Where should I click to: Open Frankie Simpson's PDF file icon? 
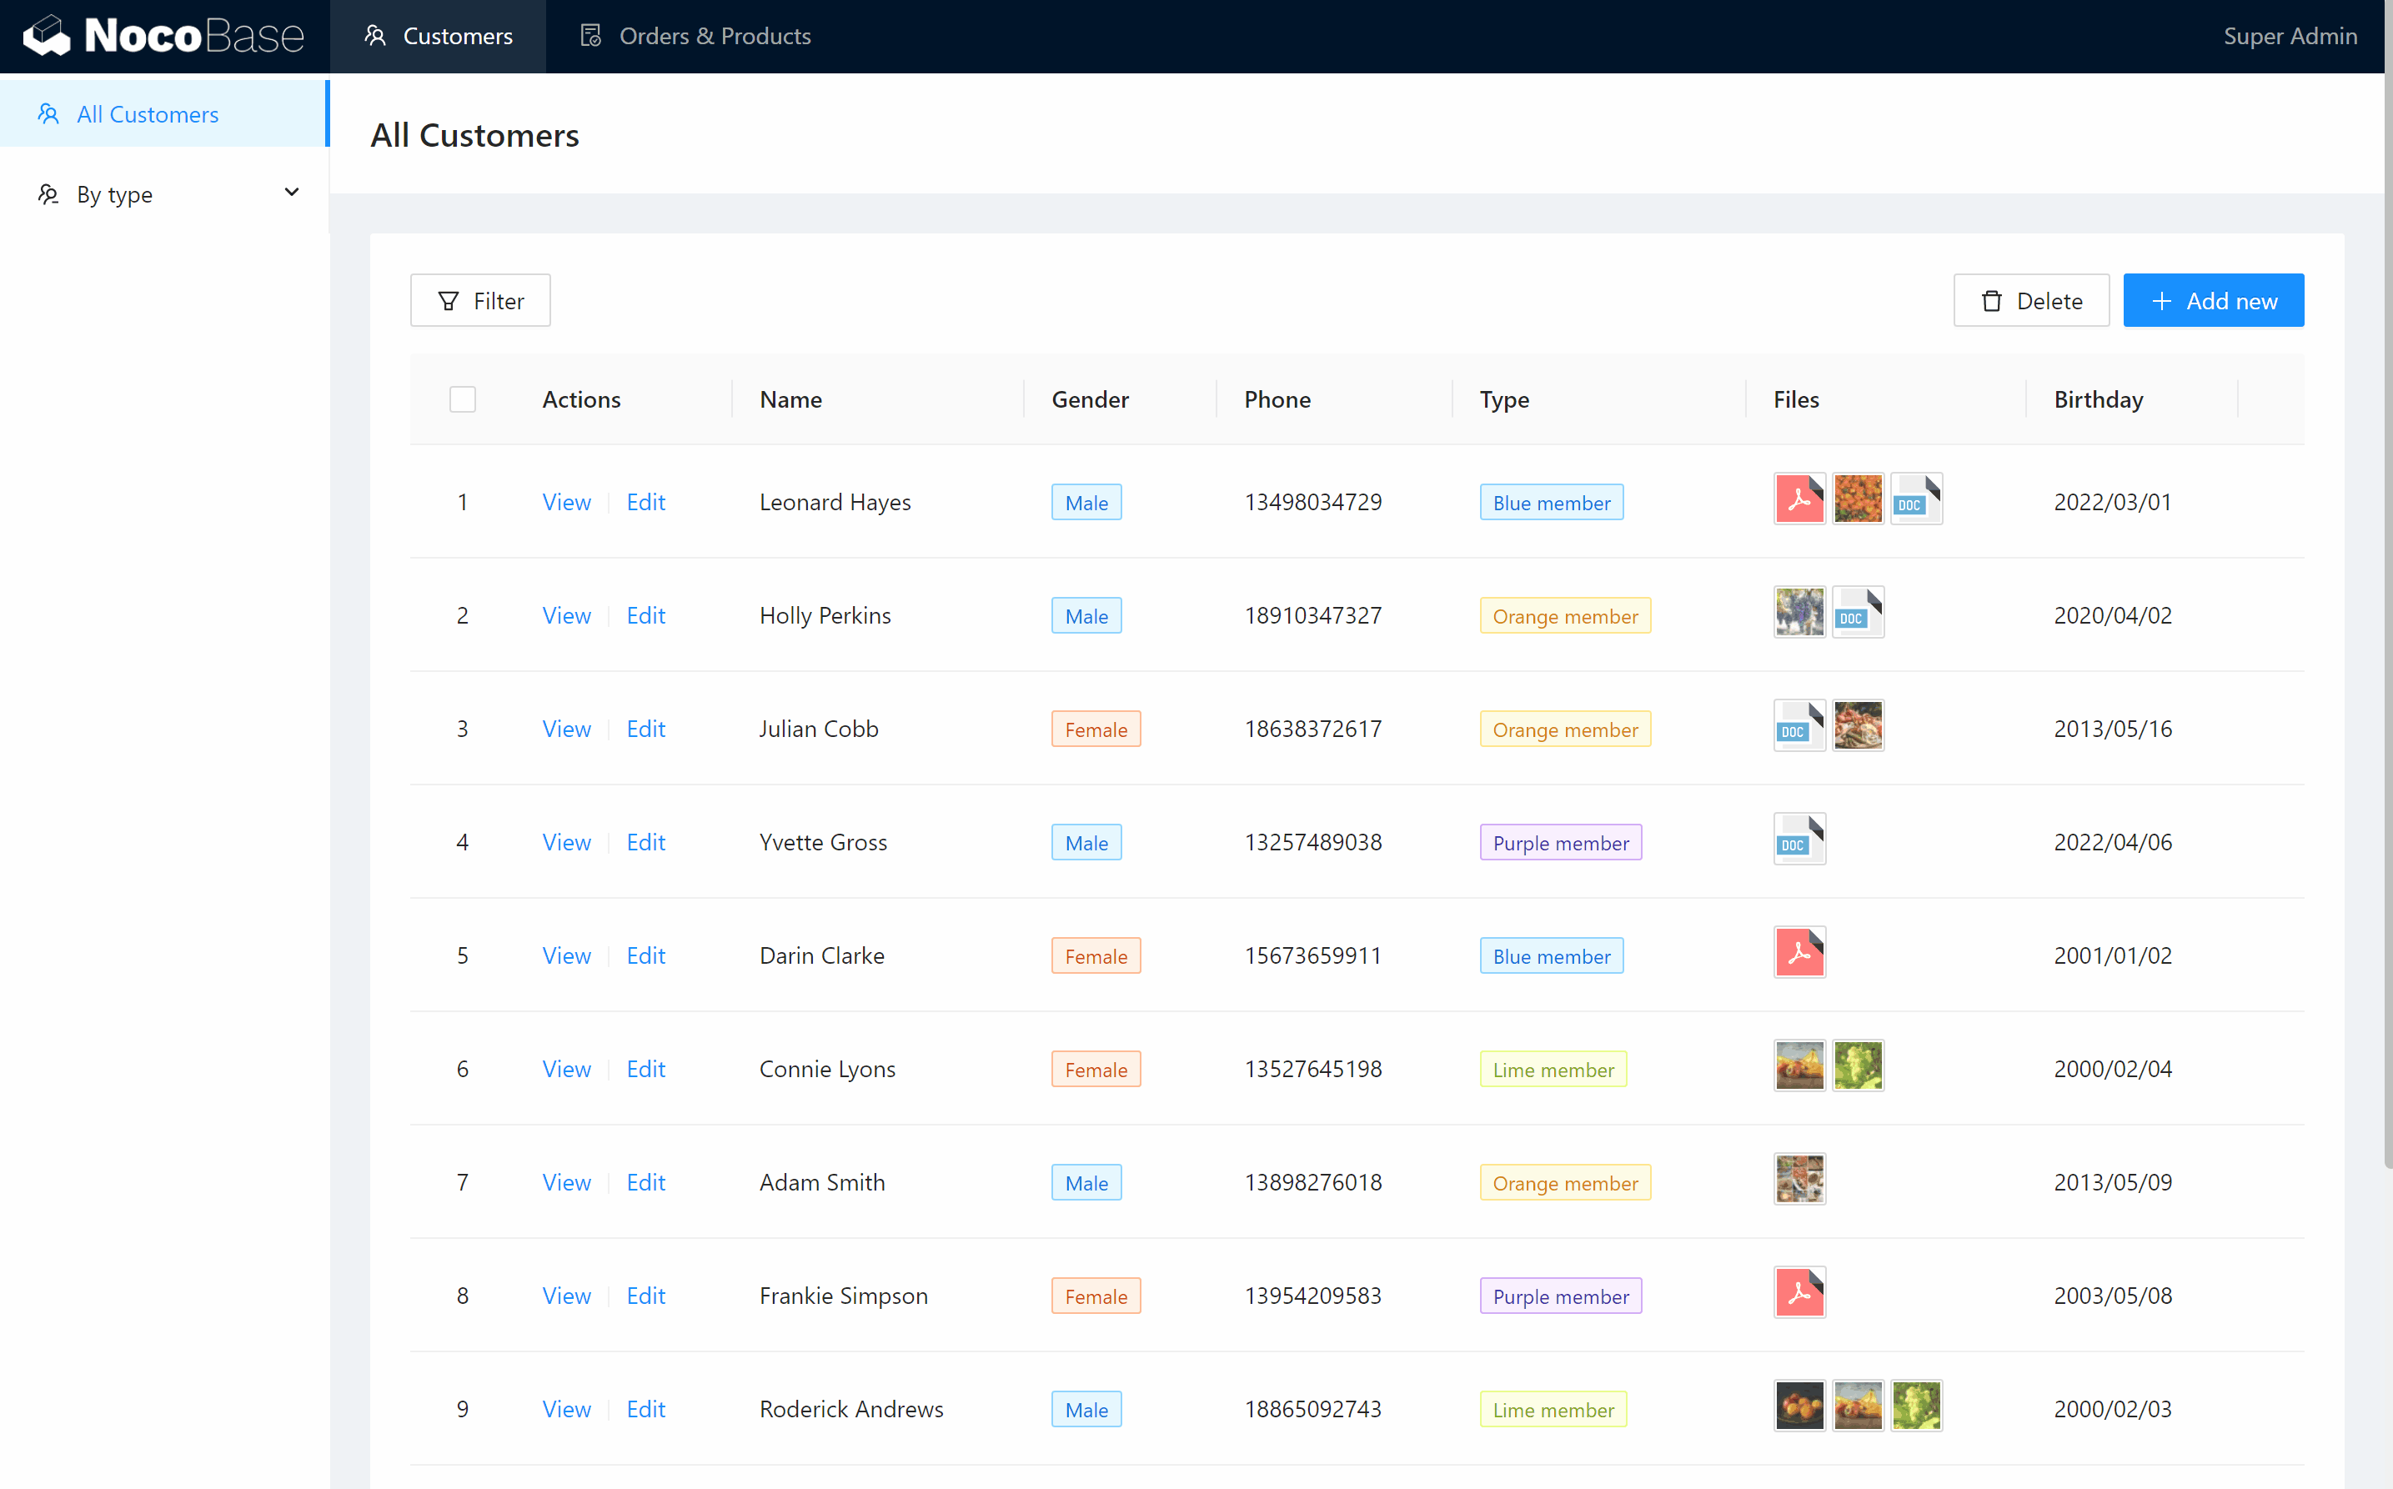coord(1799,1292)
